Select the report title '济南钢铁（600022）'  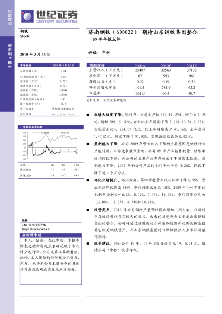[113, 32]
